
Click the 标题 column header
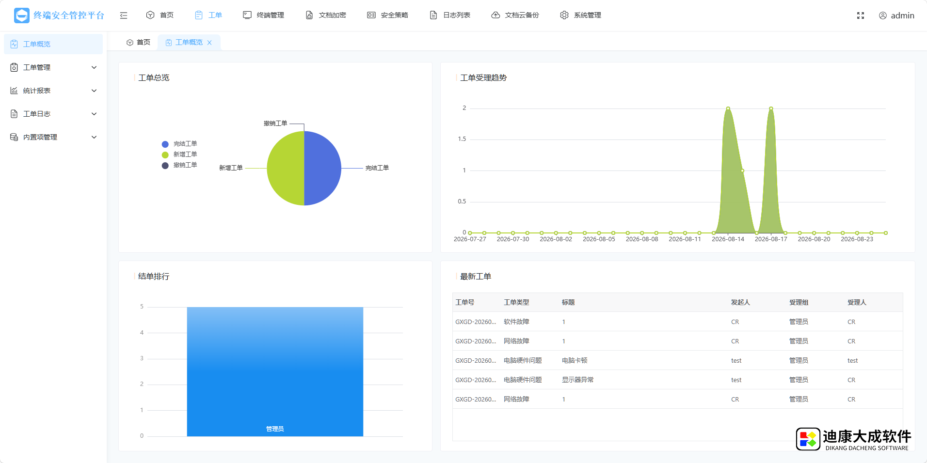[568, 302]
